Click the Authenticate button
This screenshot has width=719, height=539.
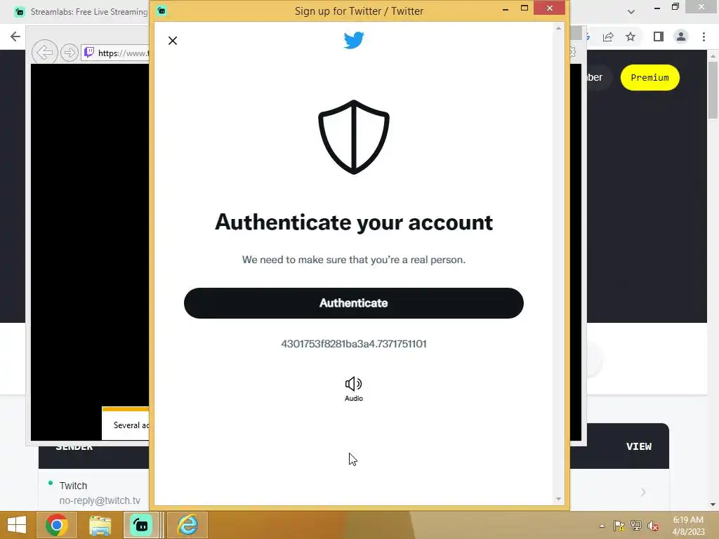[x=354, y=303]
